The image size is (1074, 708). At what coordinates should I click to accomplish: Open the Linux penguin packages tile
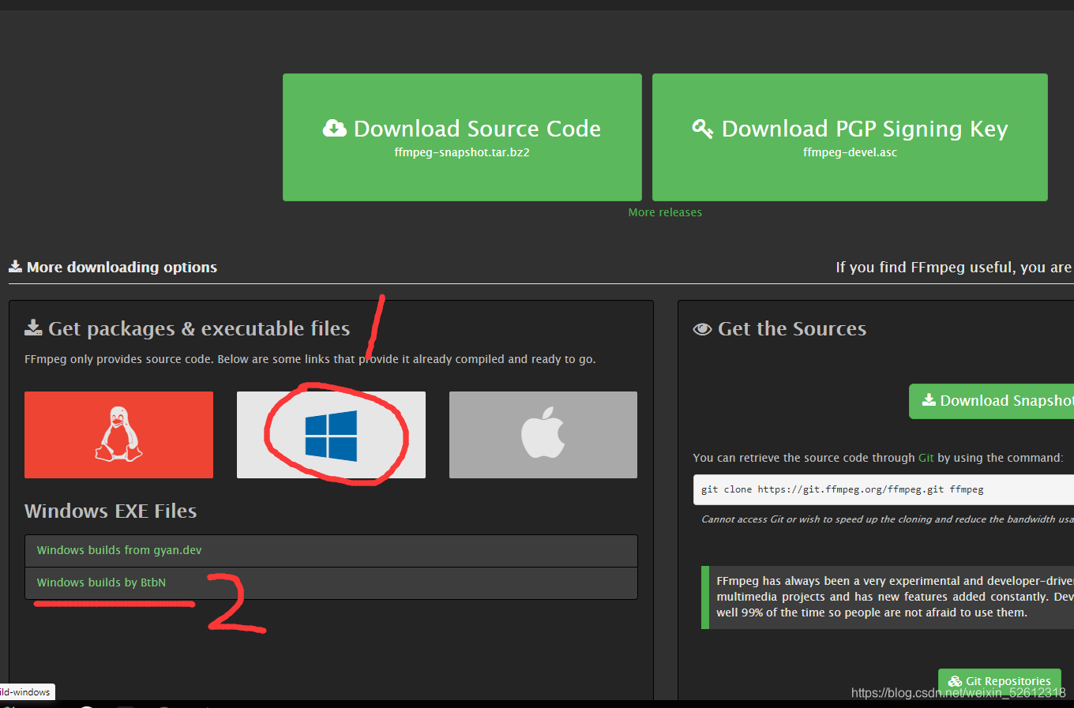click(118, 435)
